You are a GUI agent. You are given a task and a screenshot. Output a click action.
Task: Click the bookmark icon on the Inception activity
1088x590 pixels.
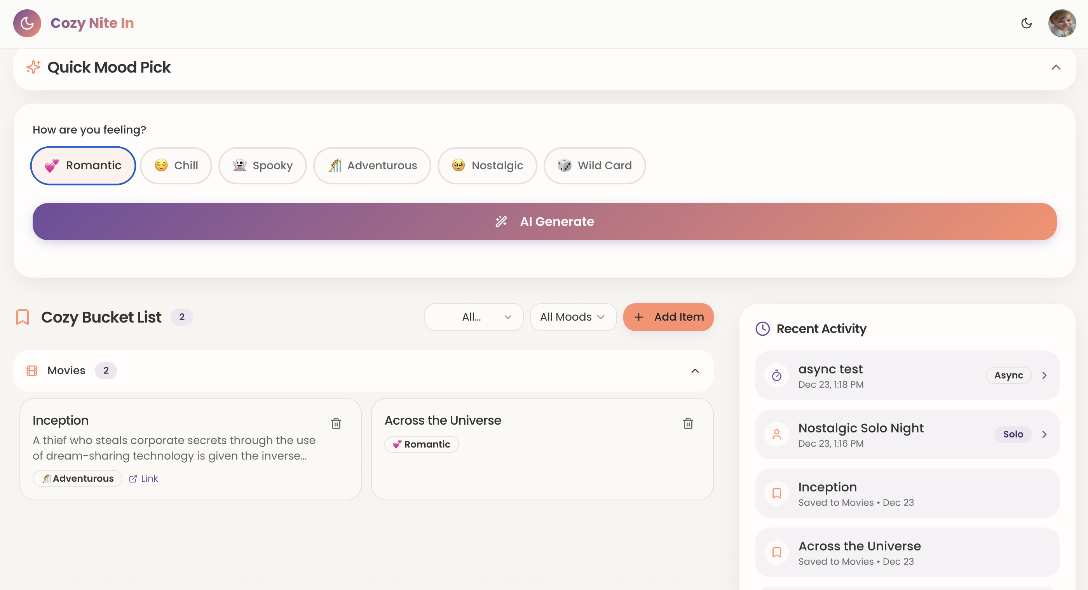(x=777, y=493)
